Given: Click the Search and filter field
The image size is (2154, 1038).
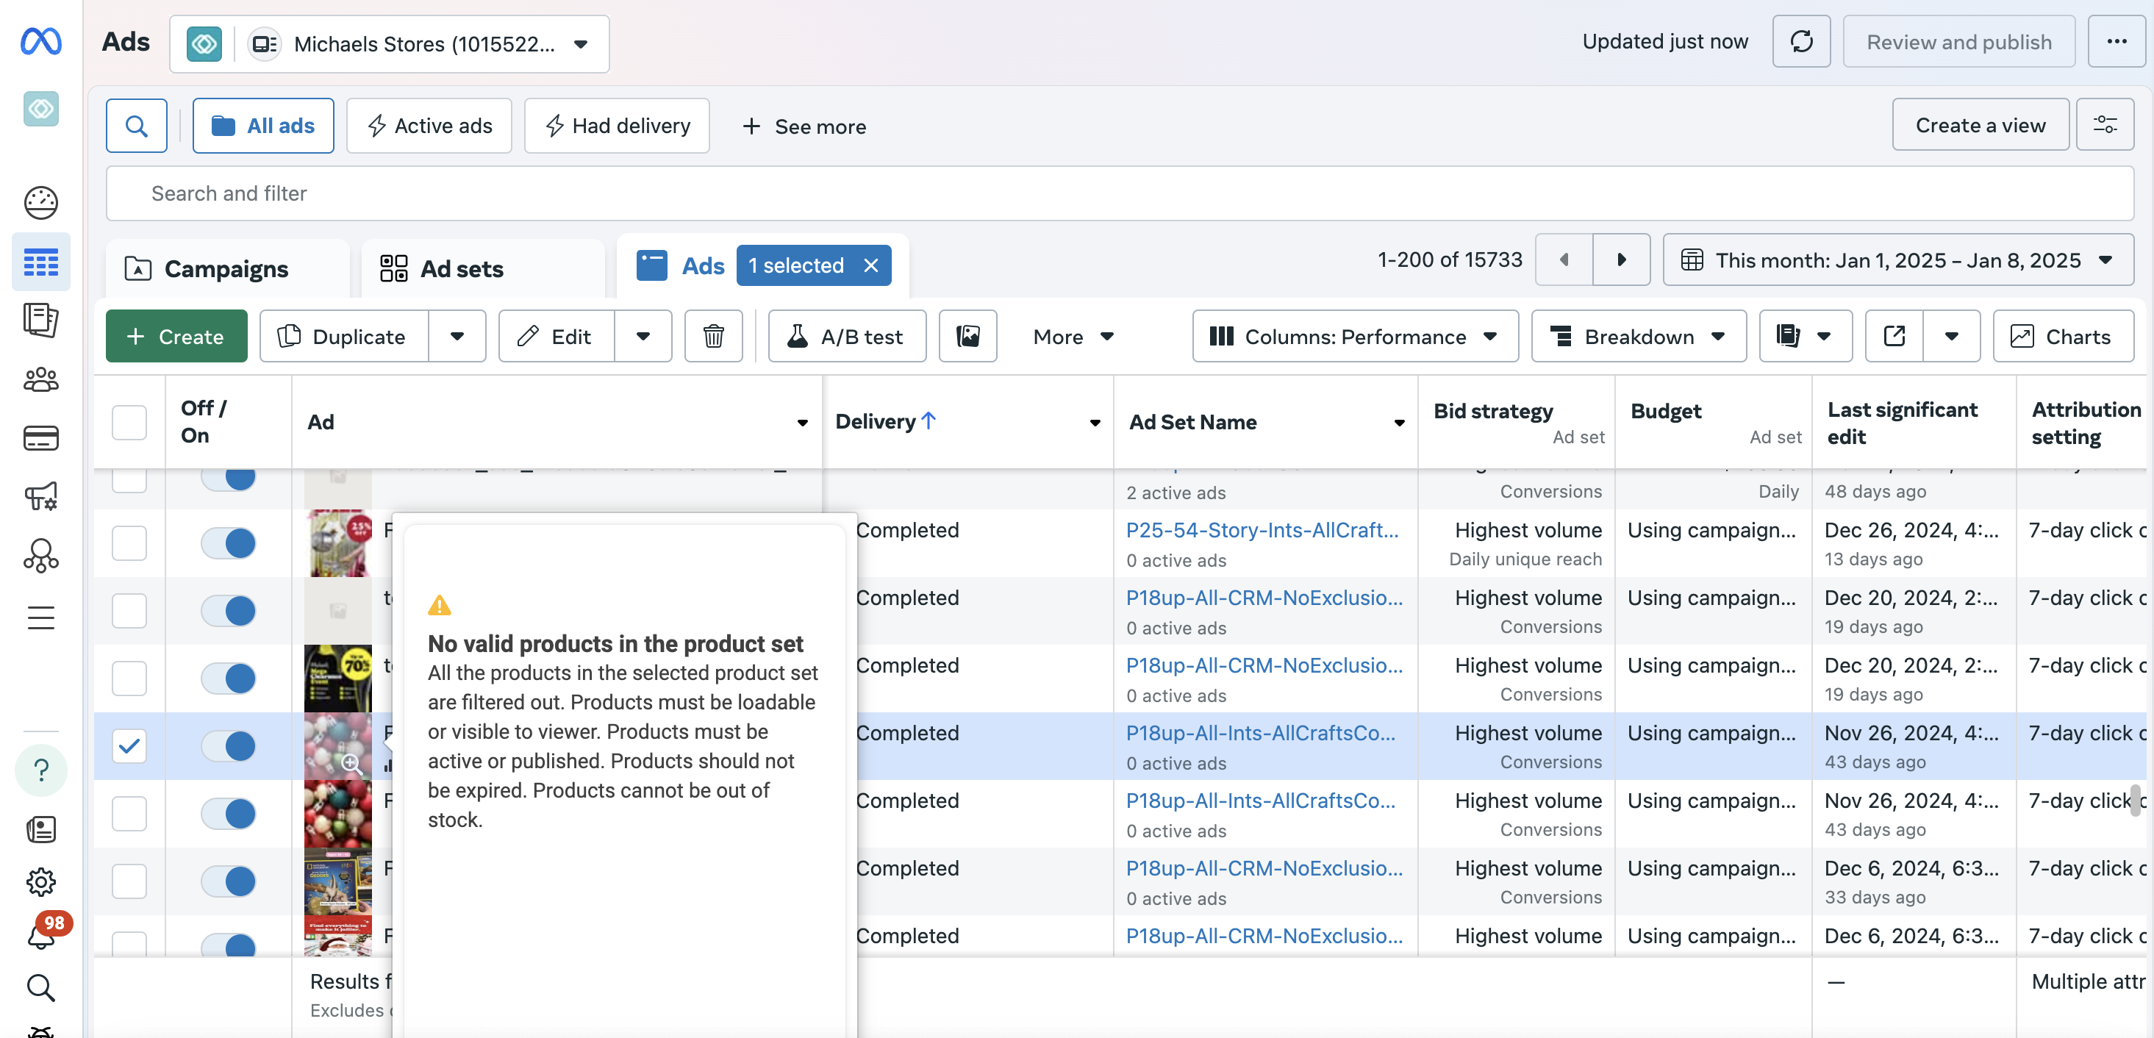Looking at the screenshot, I should click(x=1119, y=193).
